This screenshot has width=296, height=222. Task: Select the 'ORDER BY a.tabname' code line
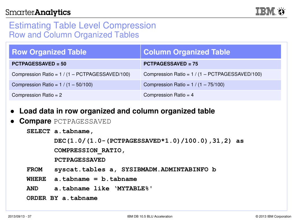62,198
